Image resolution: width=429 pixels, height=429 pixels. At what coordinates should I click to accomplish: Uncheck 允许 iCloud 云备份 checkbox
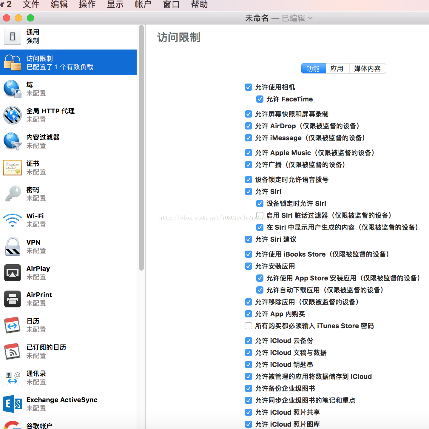click(x=249, y=341)
